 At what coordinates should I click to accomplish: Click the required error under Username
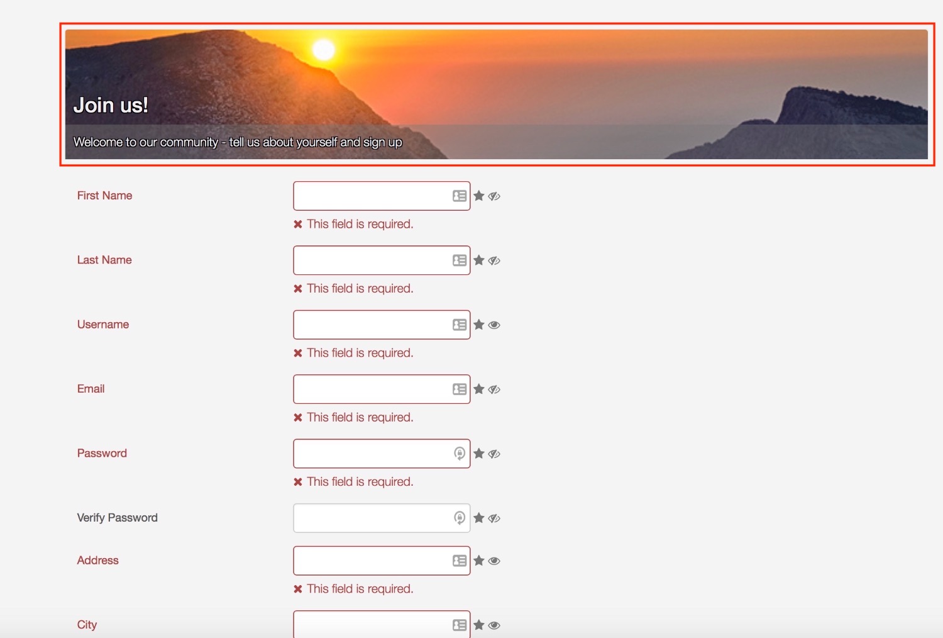pyautogui.click(x=353, y=353)
